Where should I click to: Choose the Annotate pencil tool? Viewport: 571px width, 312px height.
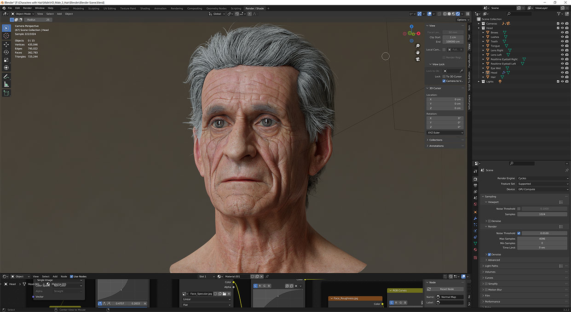[6, 76]
